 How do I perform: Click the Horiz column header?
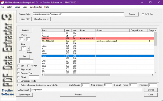(x=68, y=30)
